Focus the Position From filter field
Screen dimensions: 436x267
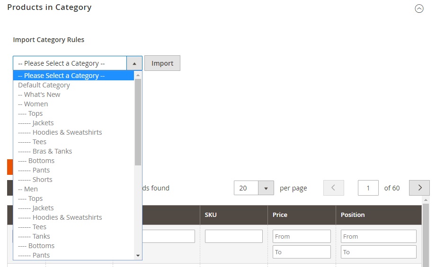pos(379,236)
